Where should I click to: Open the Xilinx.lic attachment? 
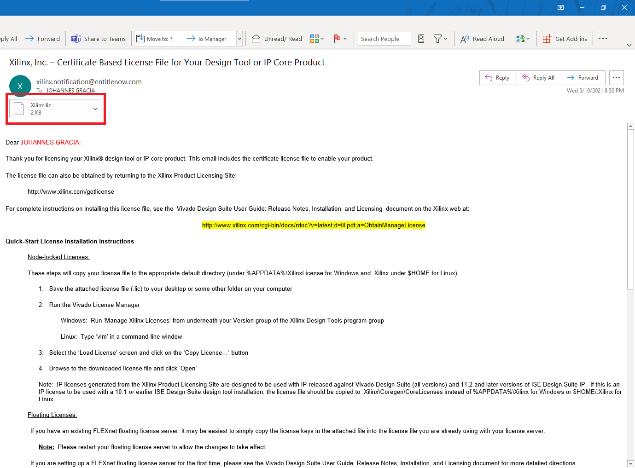coord(51,109)
